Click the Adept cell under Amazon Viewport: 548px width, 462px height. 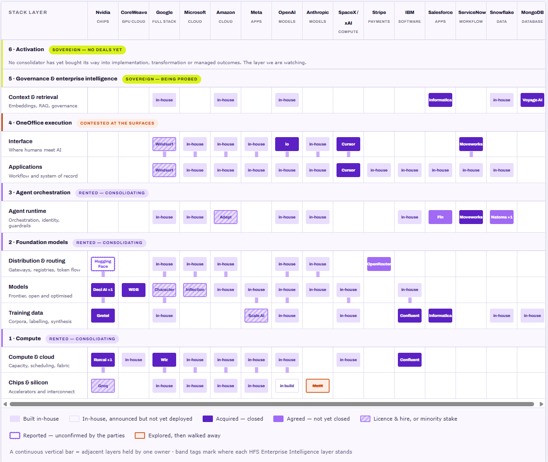[x=225, y=217]
